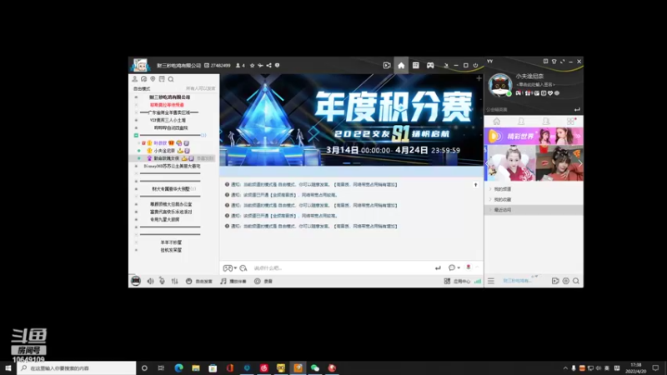Click the video icon at YY panel bottom
This screenshot has height=375, width=667.
[x=555, y=281]
